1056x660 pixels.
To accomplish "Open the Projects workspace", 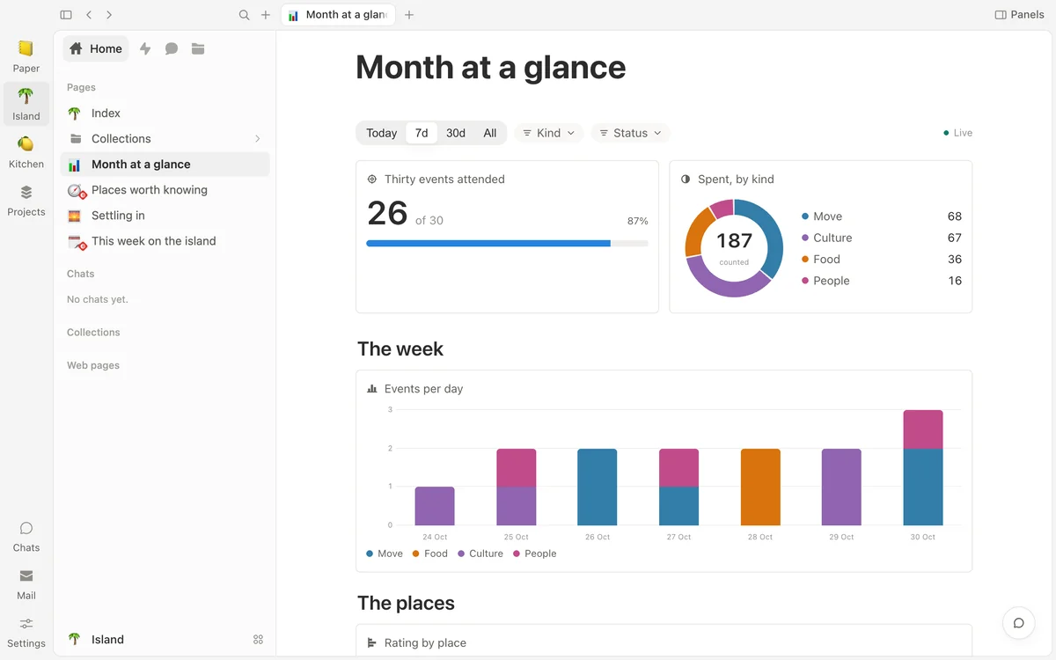I will 26,200.
